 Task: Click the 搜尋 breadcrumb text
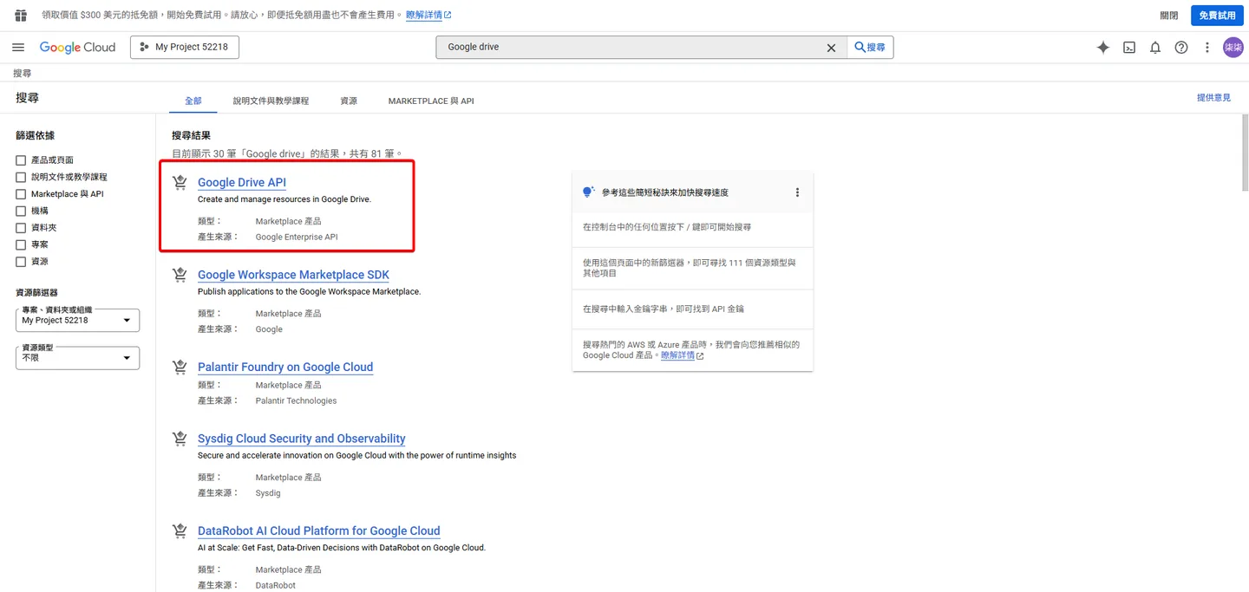tap(23, 74)
